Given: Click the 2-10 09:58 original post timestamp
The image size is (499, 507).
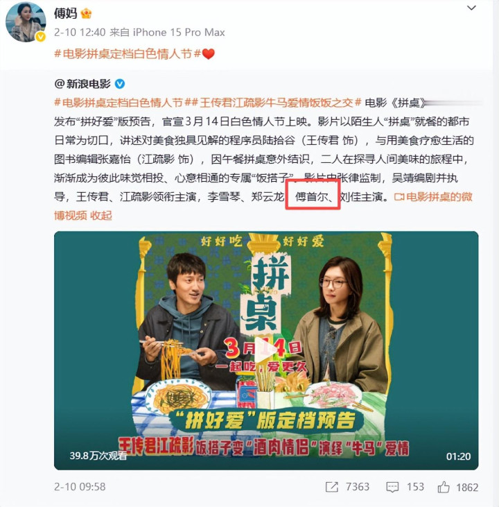Looking at the screenshot, I should click(x=80, y=487).
